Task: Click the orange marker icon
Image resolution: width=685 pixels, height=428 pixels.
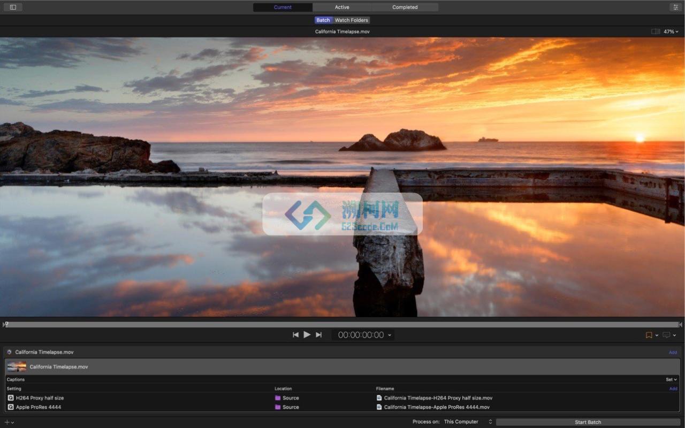Action: click(x=649, y=335)
